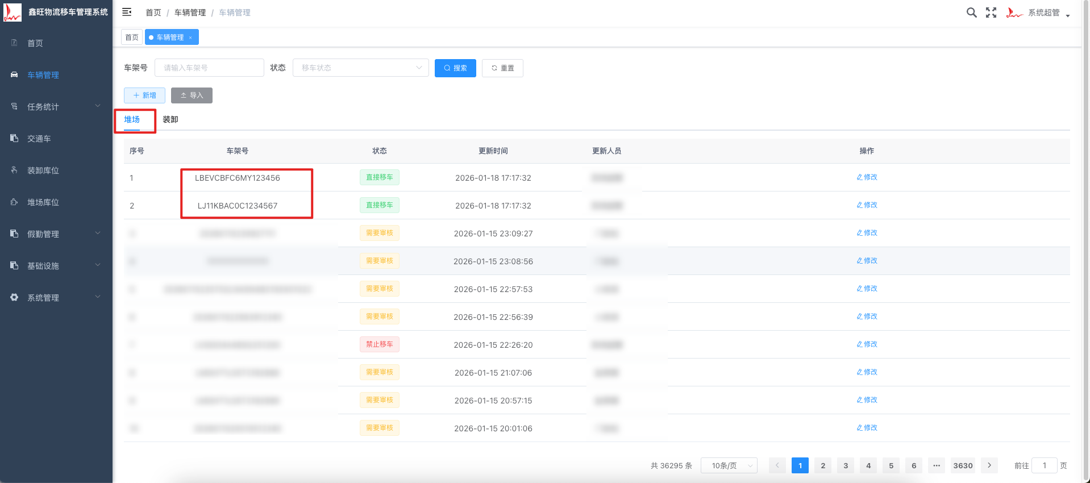The image size is (1090, 483).
Task: Open the 移车状态 status dropdown
Action: [x=360, y=68]
